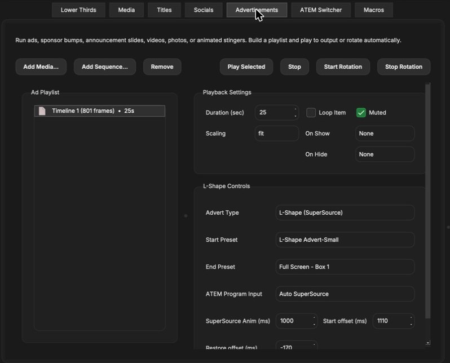The height and width of the screenshot is (363, 450).
Task: Open the ATEM Program Input dropdown
Action: point(345,294)
